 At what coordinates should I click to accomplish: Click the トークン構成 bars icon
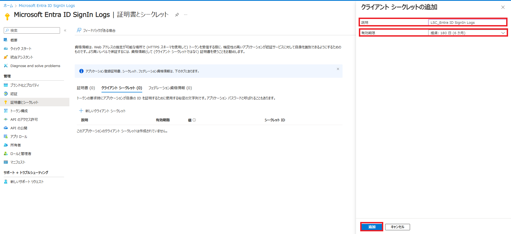click(x=6, y=111)
